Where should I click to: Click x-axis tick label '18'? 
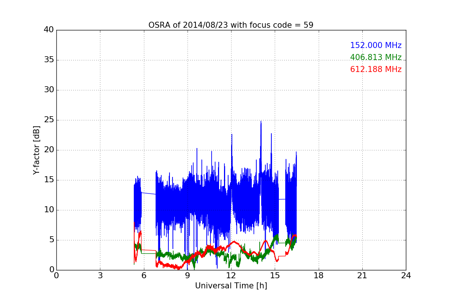pyautogui.click(x=318, y=276)
